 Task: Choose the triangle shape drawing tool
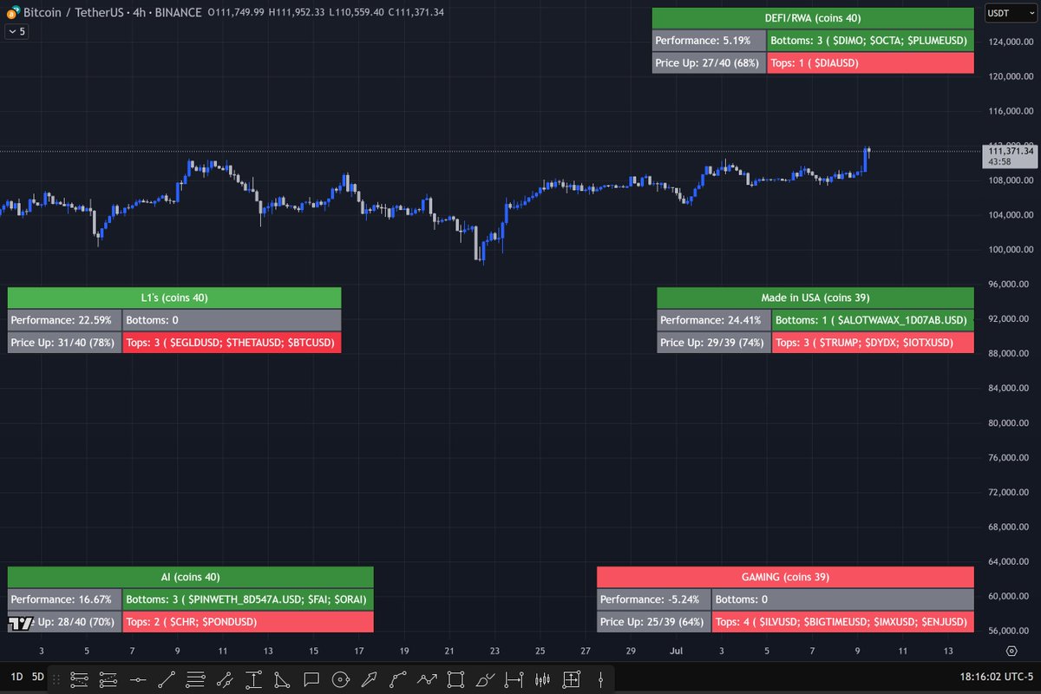tap(282, 679)
